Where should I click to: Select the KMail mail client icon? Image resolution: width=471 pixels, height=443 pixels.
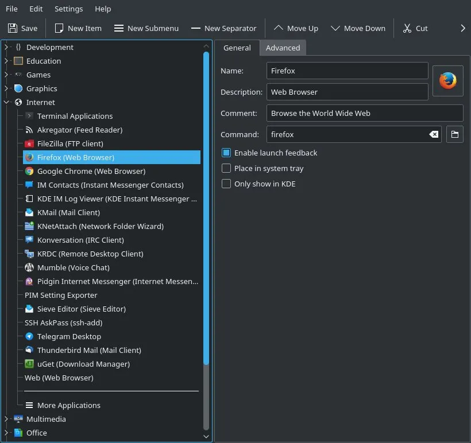(29, 212)
